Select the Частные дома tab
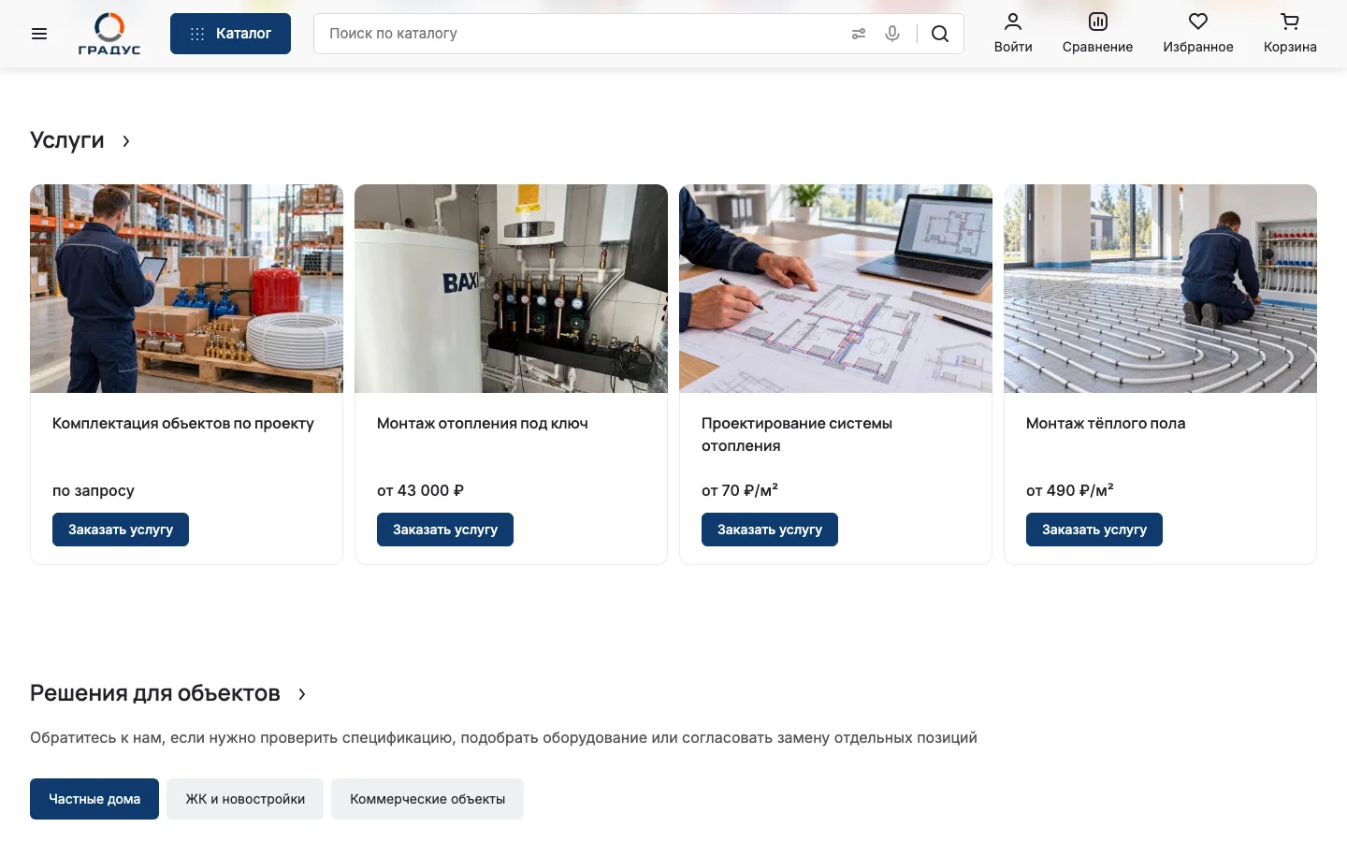The height and width of the screenshot is (842, 1347). [x=94, y=799]
